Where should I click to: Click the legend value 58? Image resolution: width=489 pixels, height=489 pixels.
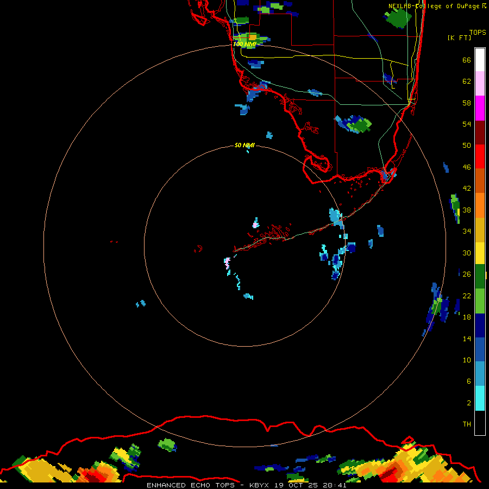pyautogui.click(x=467, y=103)
